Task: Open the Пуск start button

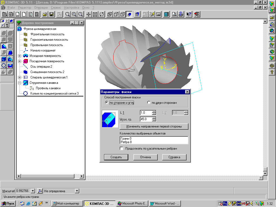Action: click(x=8, y=203)
